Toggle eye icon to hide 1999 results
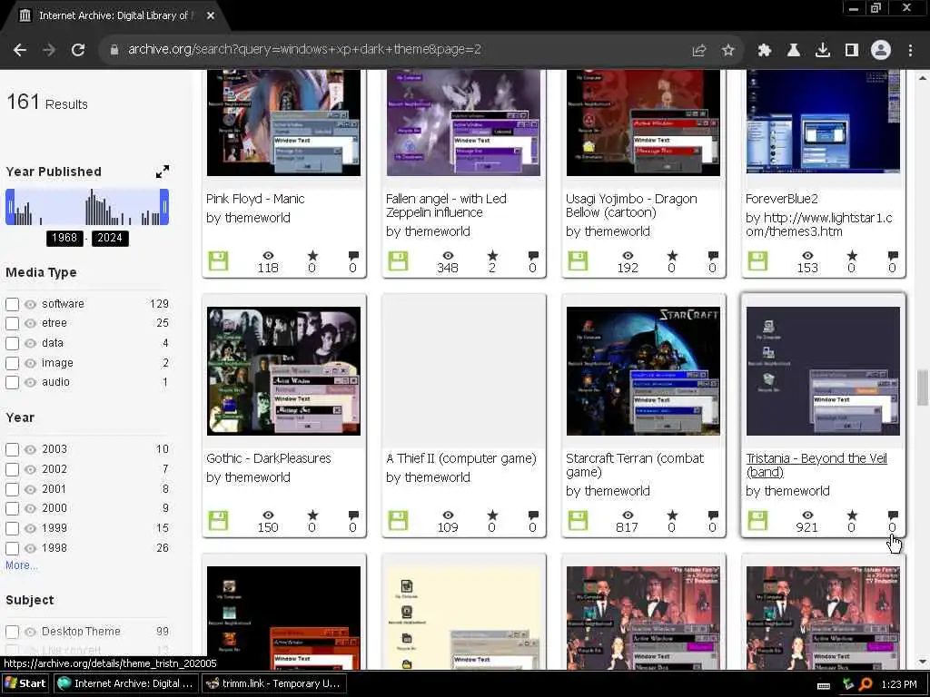 pos(30,528)
